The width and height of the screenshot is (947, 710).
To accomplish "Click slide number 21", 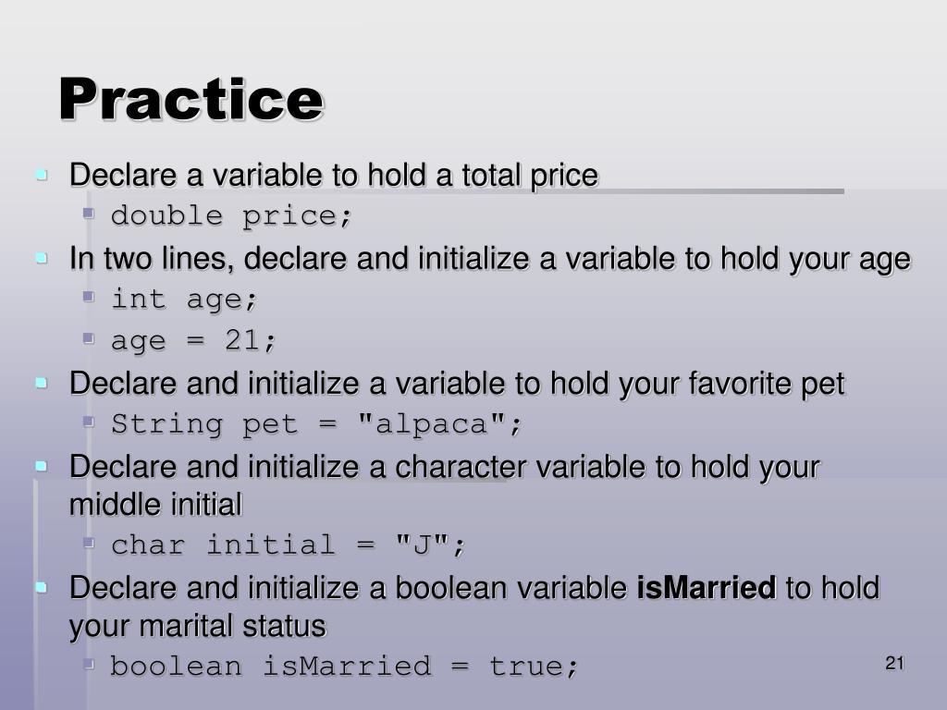I will 894,664.
